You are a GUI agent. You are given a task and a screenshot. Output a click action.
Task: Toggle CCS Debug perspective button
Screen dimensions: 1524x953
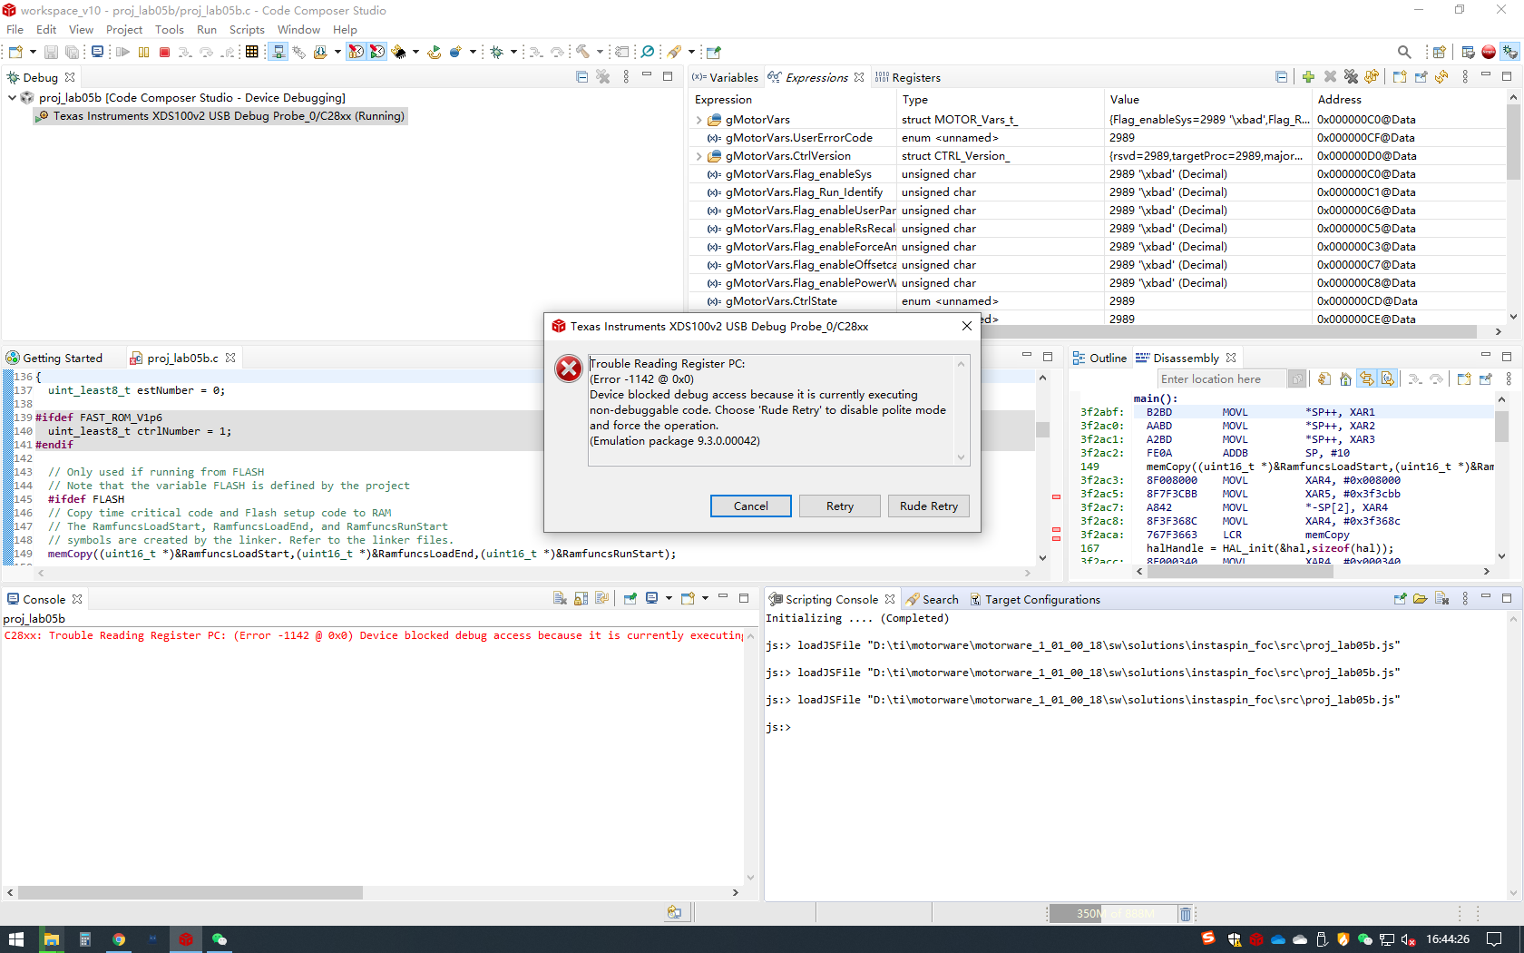pos(1509,53)
